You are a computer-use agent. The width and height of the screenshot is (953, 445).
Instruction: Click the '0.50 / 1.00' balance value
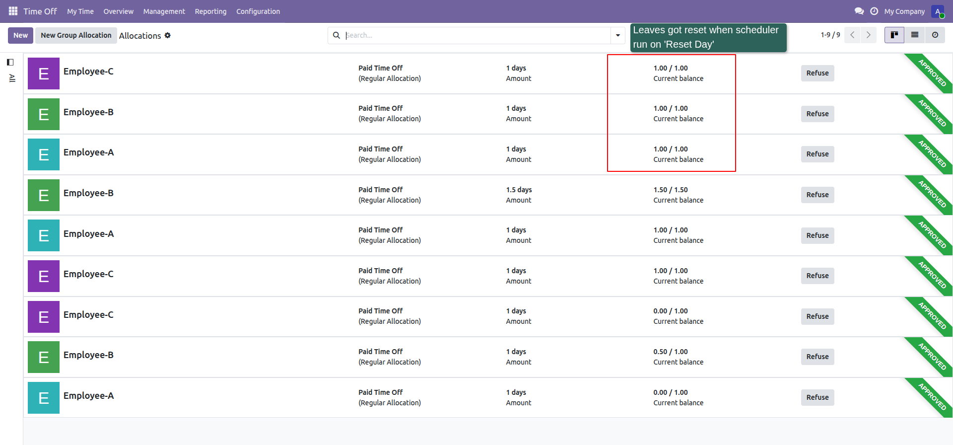pyautogui.click(x=671, y=352)
